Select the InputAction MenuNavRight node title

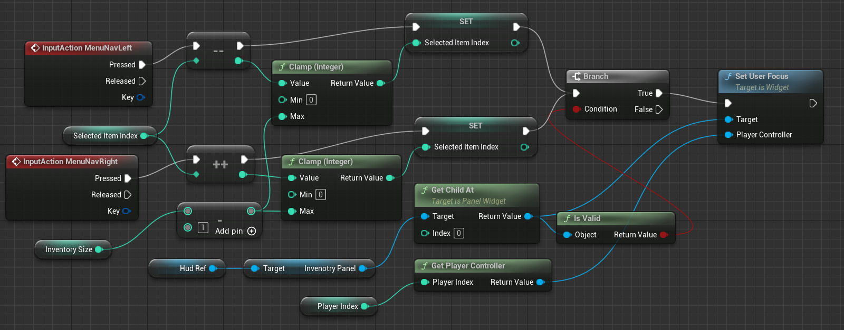pyautogui.click(x=70, y=162)
